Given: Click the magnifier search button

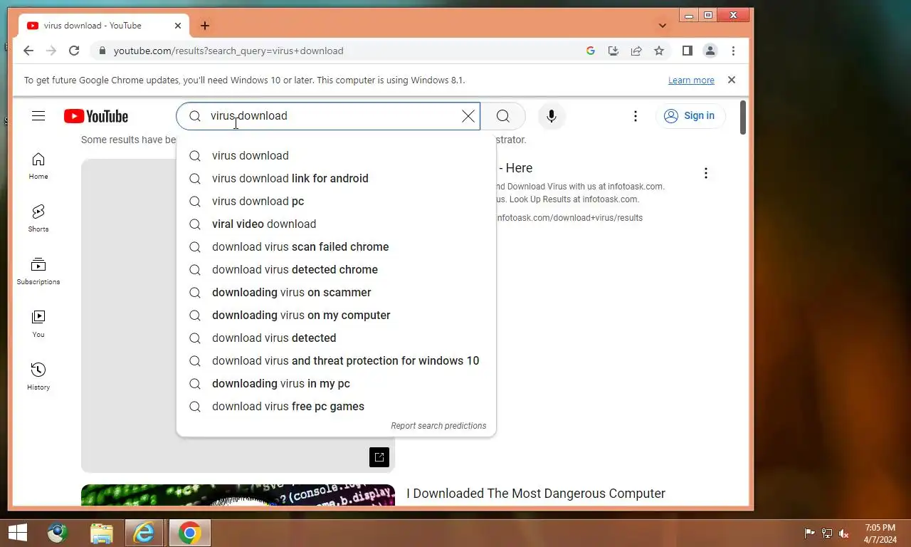Looking at the screenshot, I should click(503, 116).
